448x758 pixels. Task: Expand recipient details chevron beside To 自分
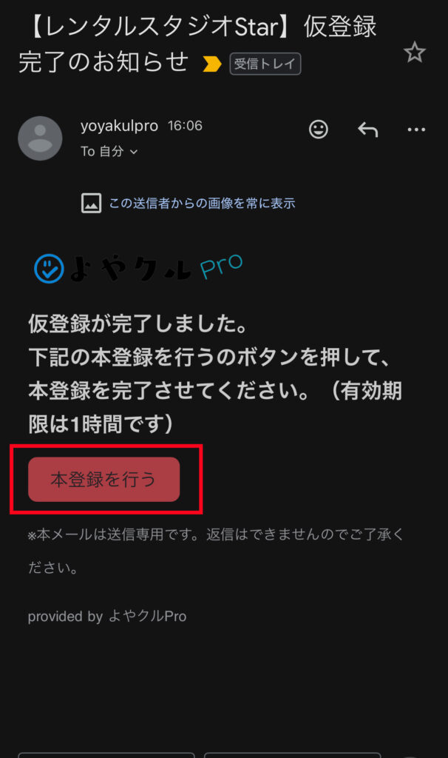(x=134, y=152)
